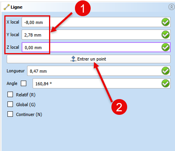
Task: Click the Continuer (N) label text
Action: (x=29, y=114)
